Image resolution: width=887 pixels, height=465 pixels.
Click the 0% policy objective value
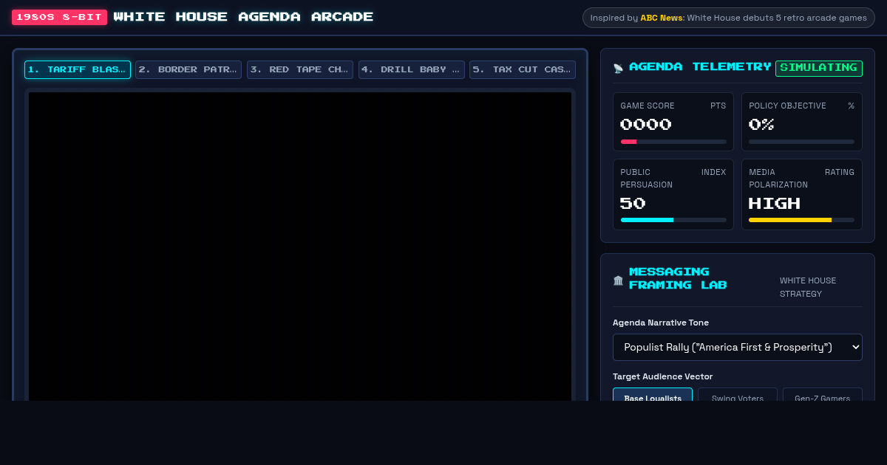click(761, 125)
